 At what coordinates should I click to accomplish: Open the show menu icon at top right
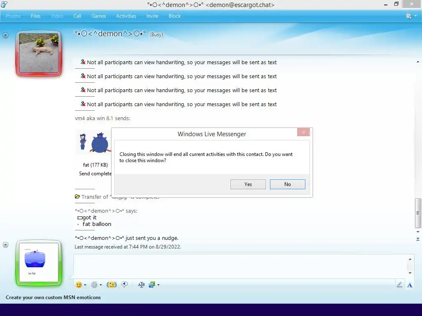point(409,16)
